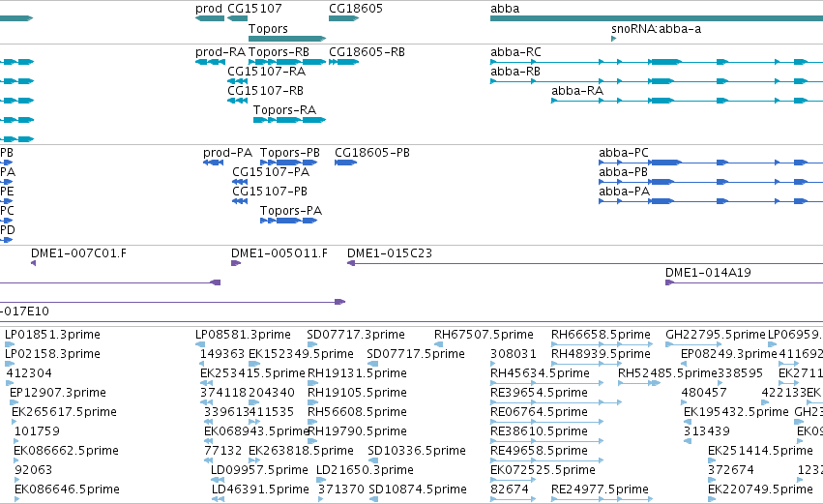Select the Topors gene bar
This screenshot has height=504, width=823.
coord(287,39)
